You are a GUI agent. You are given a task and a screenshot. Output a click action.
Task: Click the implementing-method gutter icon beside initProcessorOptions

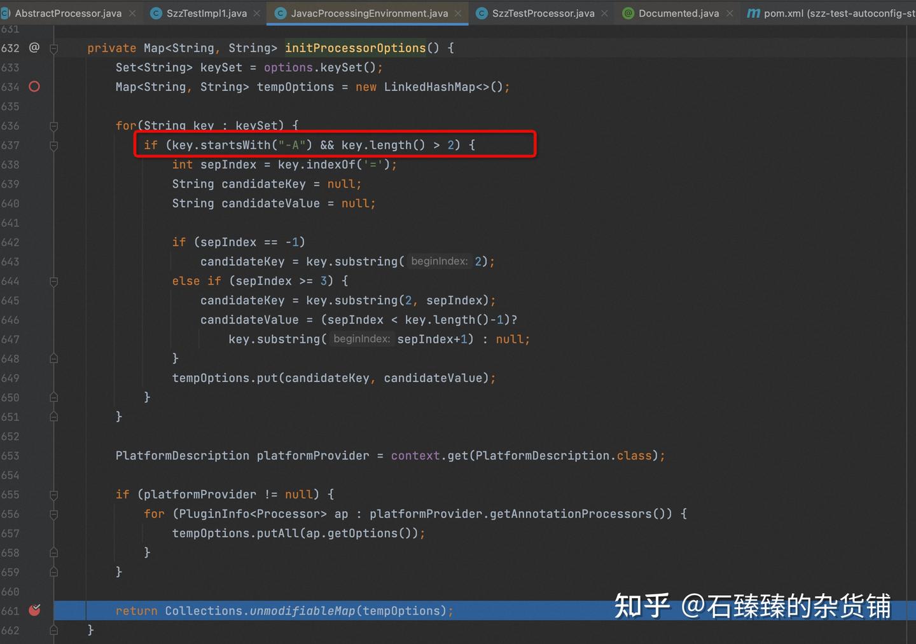(34, 48)
